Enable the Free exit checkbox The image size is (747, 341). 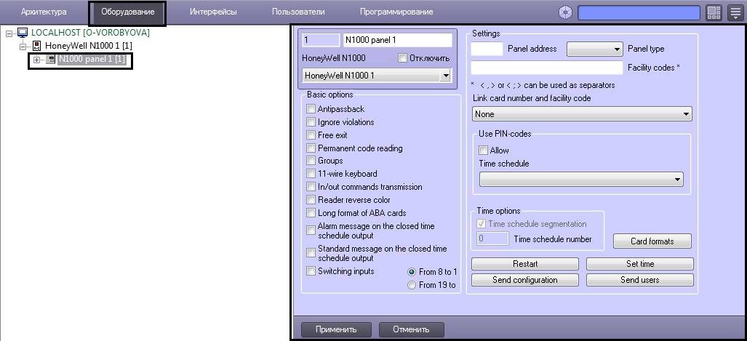pyautogui.click(x=311, y=135)
